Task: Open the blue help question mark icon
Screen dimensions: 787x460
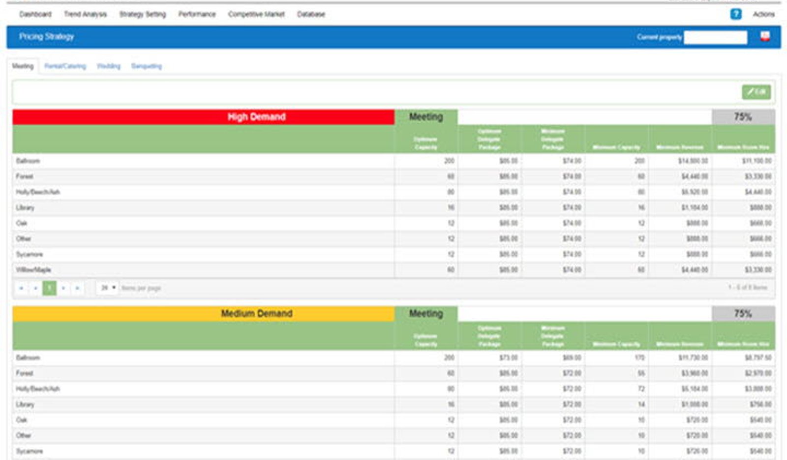Action: click(735, 14)
